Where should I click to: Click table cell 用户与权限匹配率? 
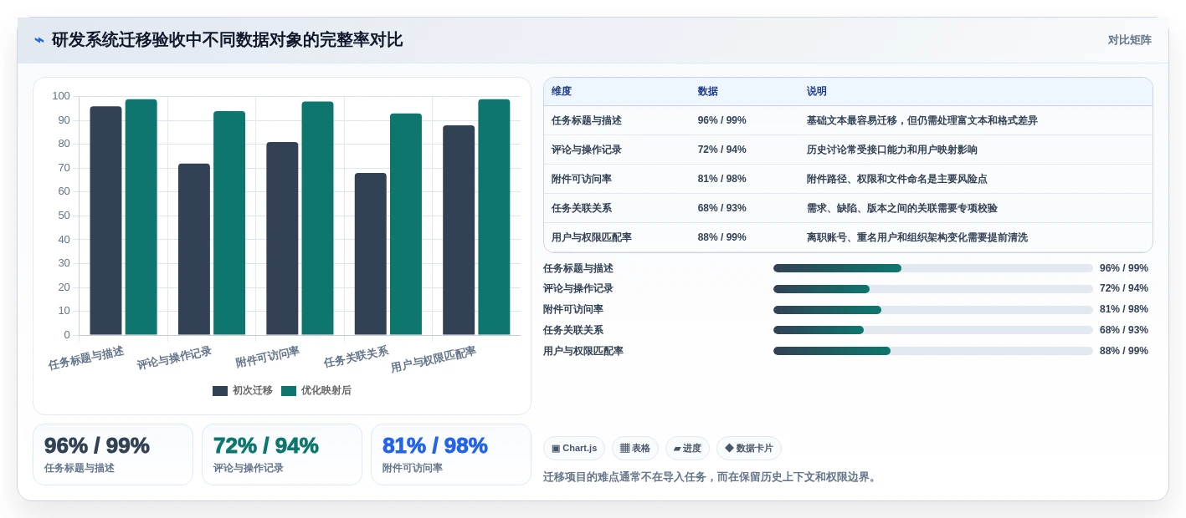[x=592, y=237]
